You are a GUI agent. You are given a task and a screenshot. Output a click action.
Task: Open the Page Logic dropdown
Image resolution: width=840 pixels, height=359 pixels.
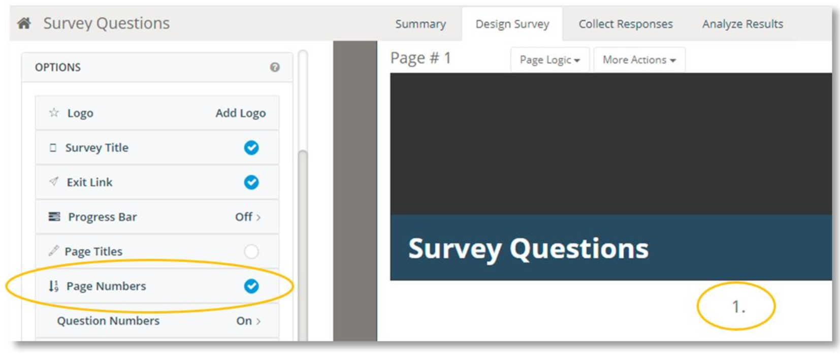(550, 60)
